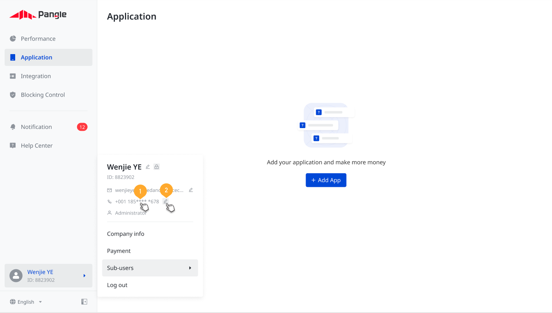Image resolution: width=552 pixels, height=313 pixels.
Task: Click the Application phone icon
Action: tap(13, 57)
